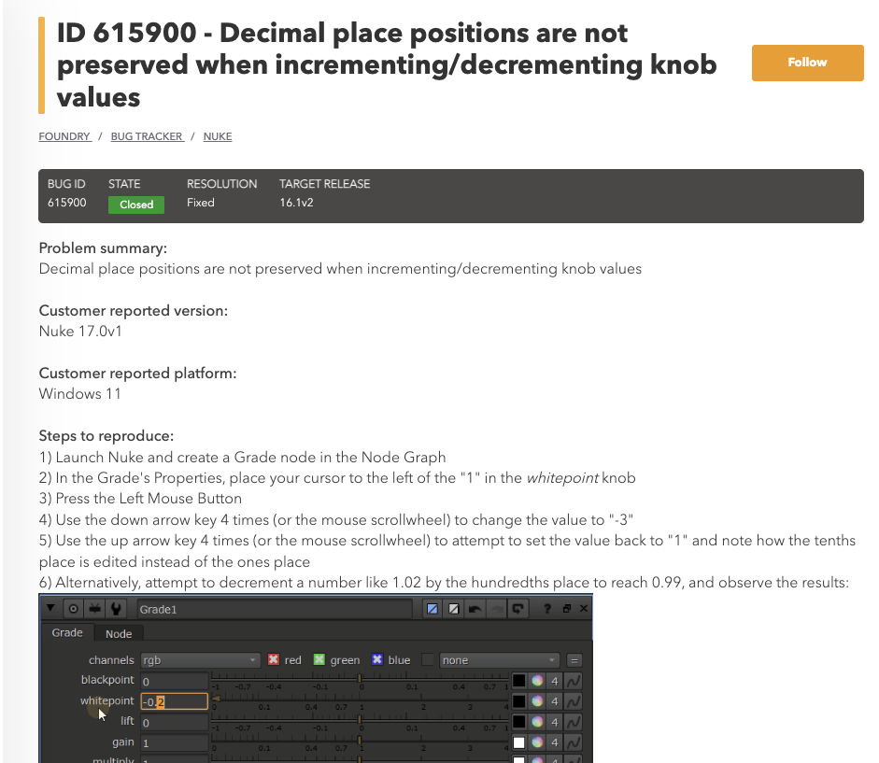The height and width of the screenshot is (763, 879).
Task: Click the redo arrow in Grade1 header
Action: click(x=496, y=609)
